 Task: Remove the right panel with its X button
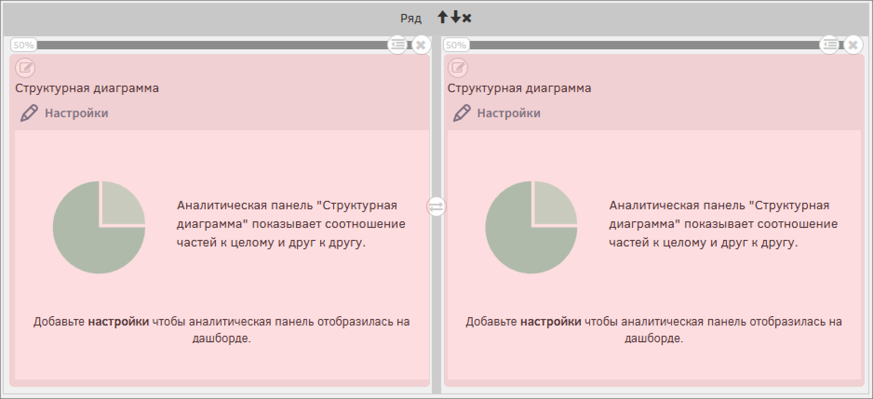(853, 45)
